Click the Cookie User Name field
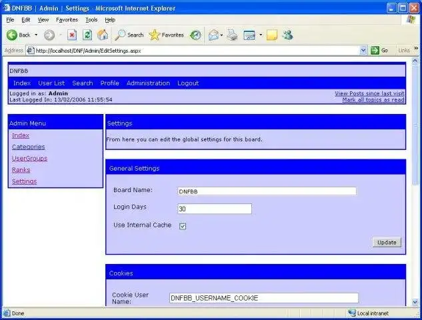Viewport: 422px width, 320px height. [x=264, y=298]
